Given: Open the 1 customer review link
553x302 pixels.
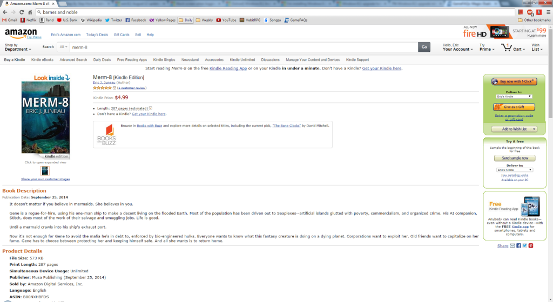Looking at the screenshot, I should click(x=132, y=88).
